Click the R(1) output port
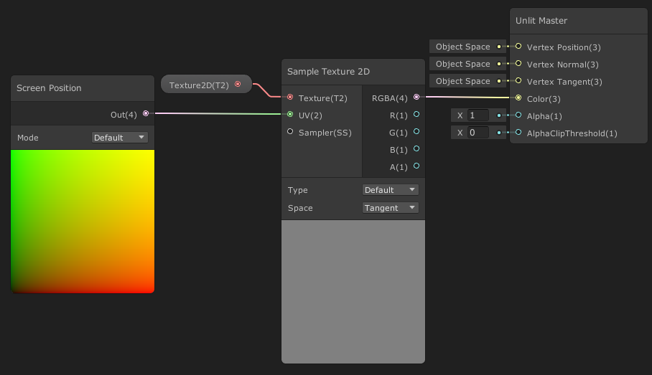Viewport: 652px width, 375px height. point(416,114)
